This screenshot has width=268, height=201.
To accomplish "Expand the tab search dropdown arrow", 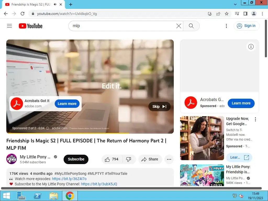I will [235, 4].
